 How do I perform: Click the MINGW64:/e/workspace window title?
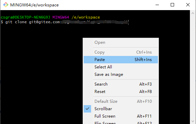[34, 5]
